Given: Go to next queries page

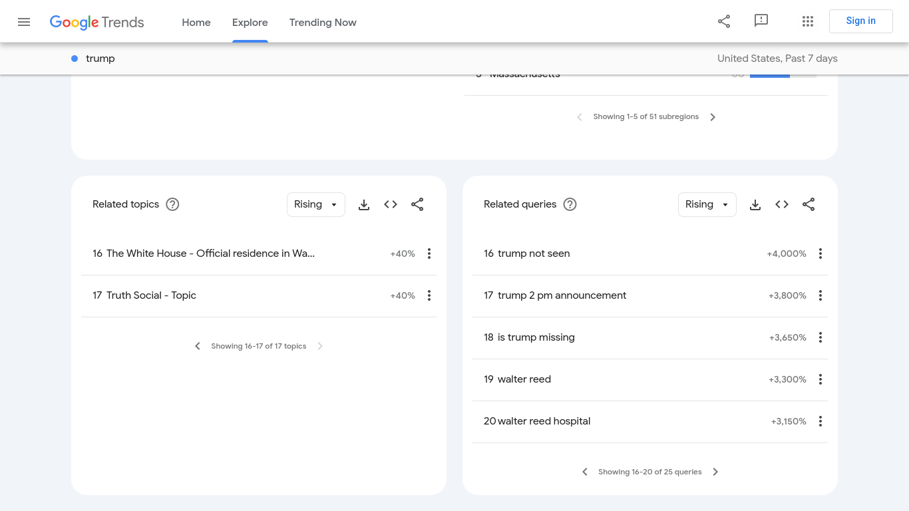Looking at the screenshot, I should pos(715,472).
